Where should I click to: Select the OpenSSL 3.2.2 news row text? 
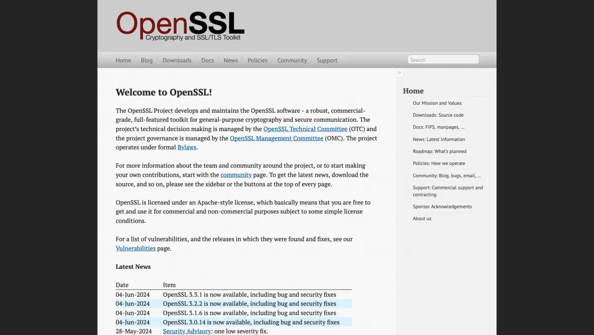point(249,303)
